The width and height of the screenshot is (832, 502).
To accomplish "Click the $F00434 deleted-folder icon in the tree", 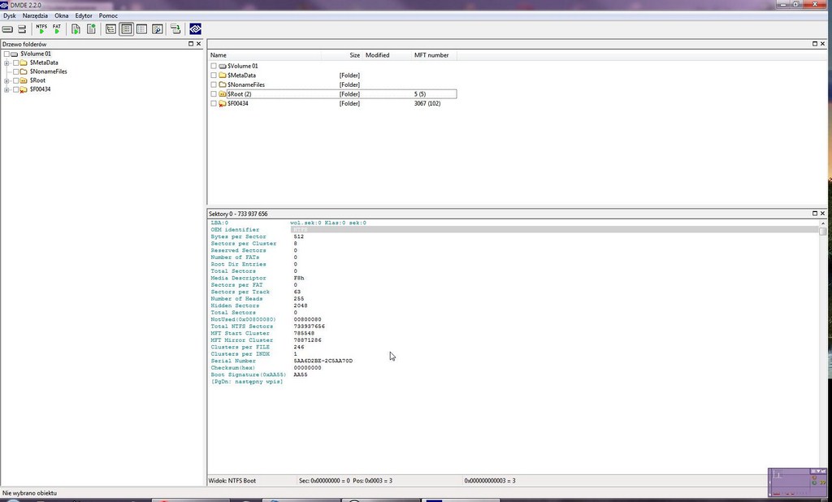I will [x=24, y=89].
